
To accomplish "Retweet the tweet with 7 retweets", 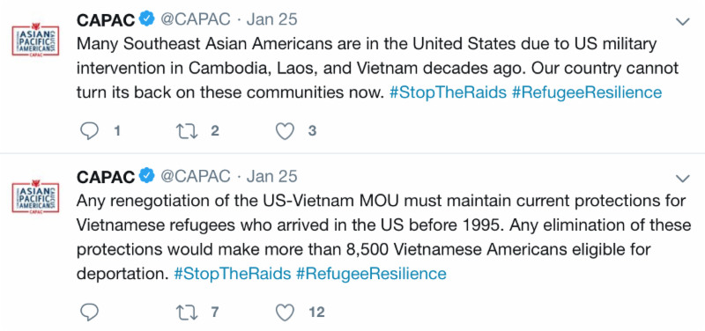I will coord(187,313).
